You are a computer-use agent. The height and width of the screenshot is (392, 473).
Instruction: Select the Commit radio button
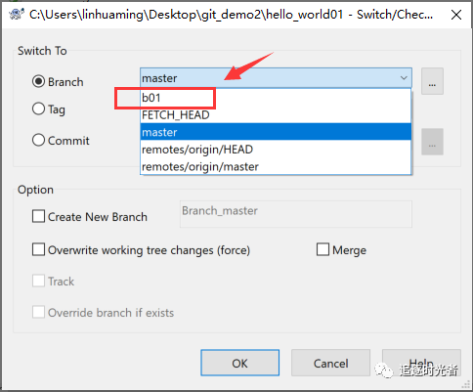[x=38, y=140]
